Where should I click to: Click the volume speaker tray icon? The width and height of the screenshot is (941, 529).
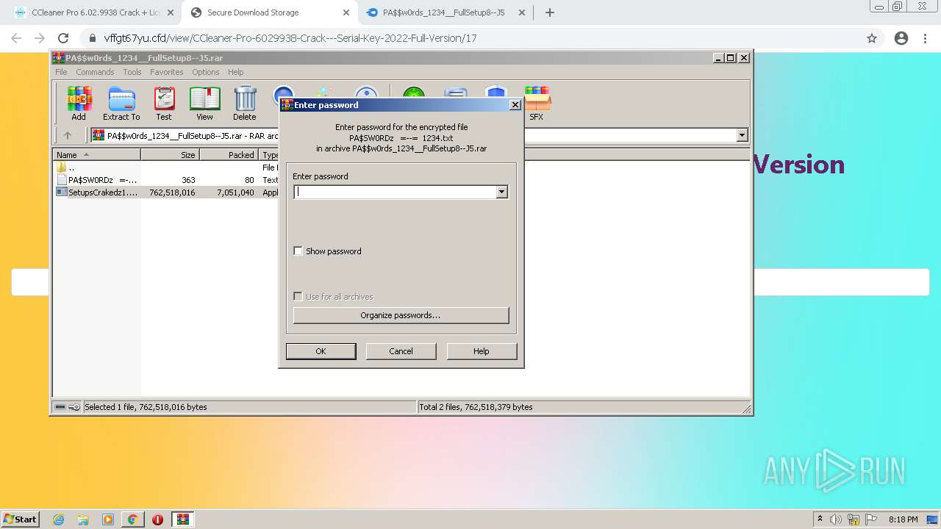tap(836, 519)
